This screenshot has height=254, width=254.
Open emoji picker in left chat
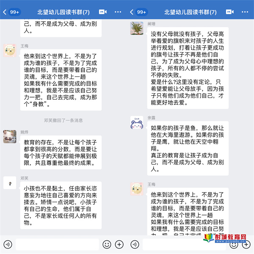107,244
